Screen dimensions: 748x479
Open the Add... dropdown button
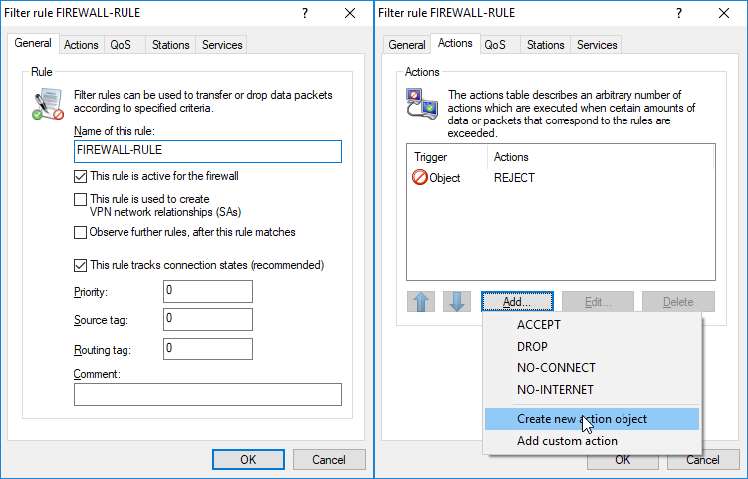point(517,302)
